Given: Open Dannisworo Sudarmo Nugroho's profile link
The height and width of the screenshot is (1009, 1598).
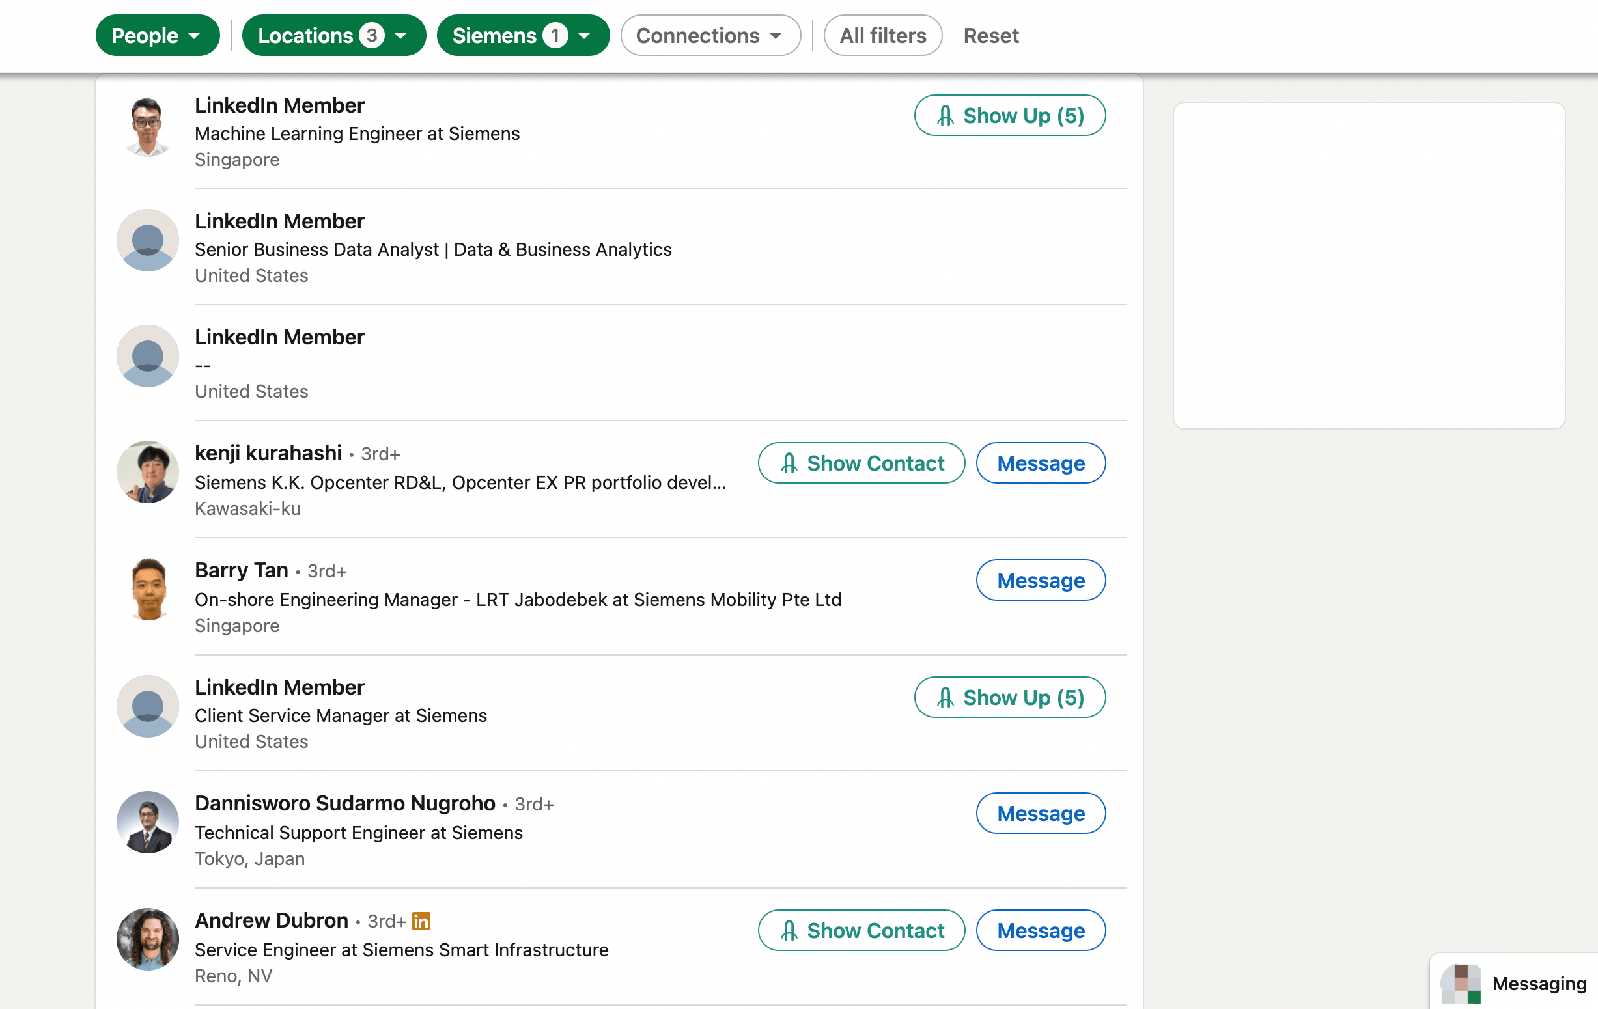Looking at the screenshot, I should point(345,803).
